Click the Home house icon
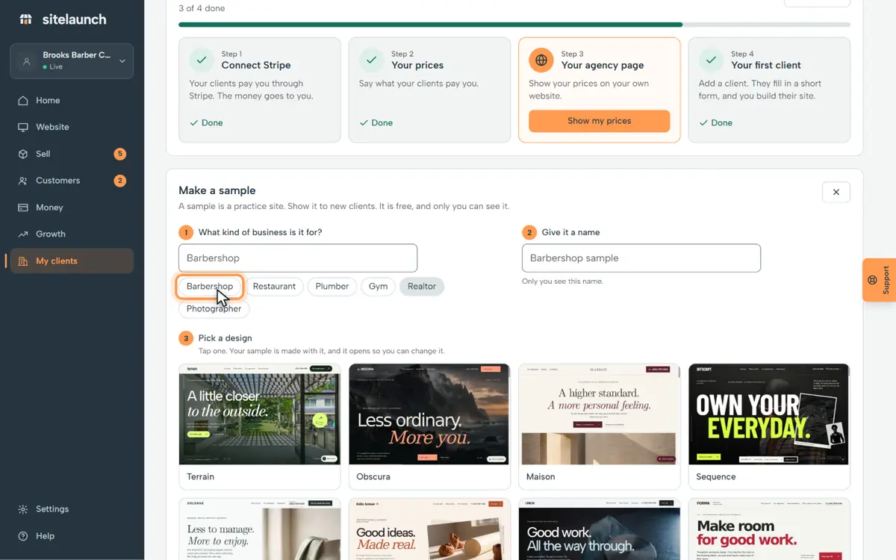 point(23,100)
